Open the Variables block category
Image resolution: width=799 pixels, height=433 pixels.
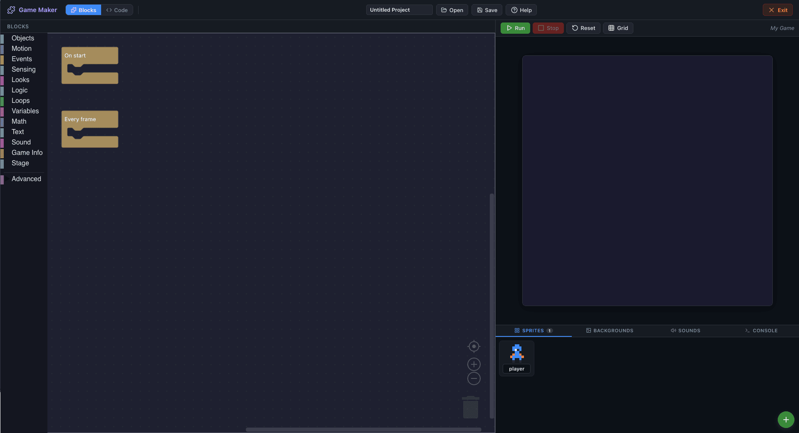click(x=25, y=111)
